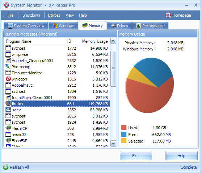Click the Physical Memory 2,048 MB value

[175, 43]
